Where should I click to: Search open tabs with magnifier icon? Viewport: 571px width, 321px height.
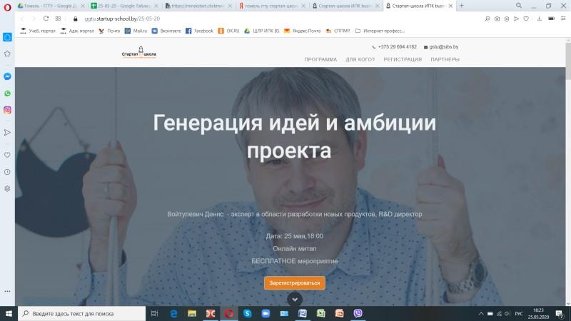click(x=519, y=6)
